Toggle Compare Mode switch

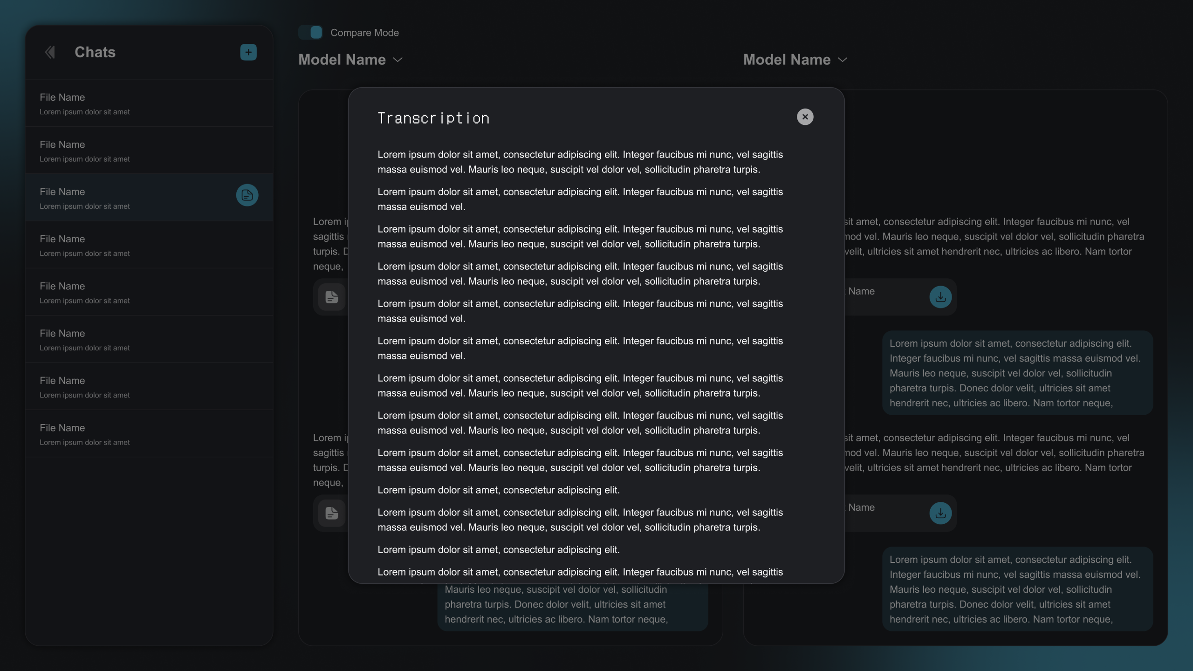pos(311,33)
